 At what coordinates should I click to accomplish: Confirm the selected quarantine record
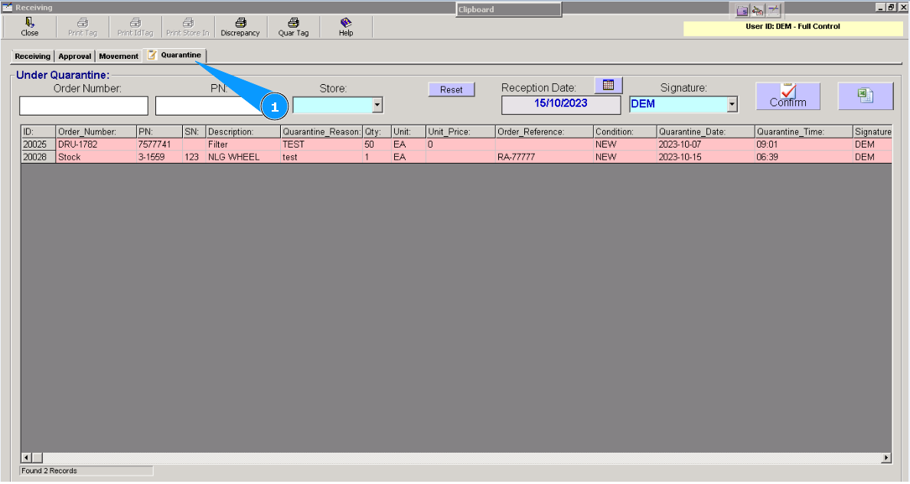(x=788, y=96)
